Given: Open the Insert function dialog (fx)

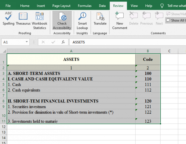Looking at the screenshot, I should [63, 42].
